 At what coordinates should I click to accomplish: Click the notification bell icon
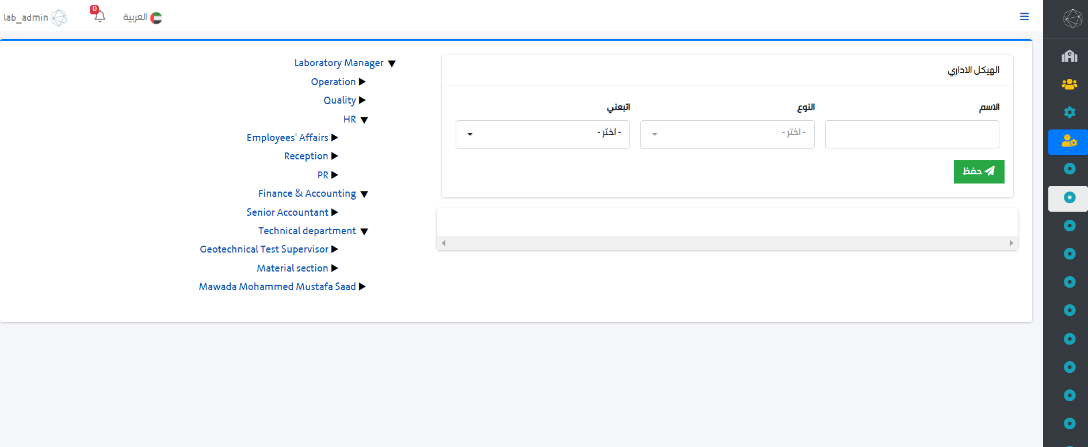[x=100, y=17]
